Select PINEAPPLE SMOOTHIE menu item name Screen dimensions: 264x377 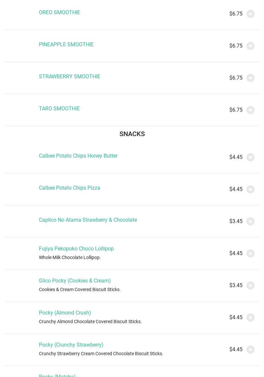coord(66,45)
